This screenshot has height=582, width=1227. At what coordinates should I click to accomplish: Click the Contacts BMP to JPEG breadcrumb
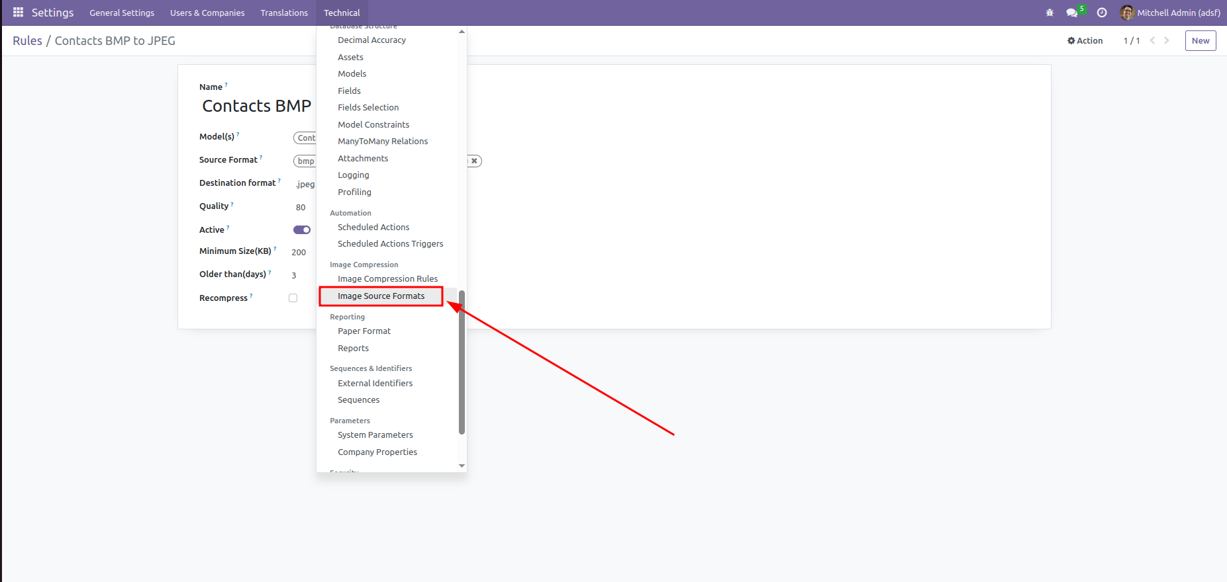[x=115, y=40]
